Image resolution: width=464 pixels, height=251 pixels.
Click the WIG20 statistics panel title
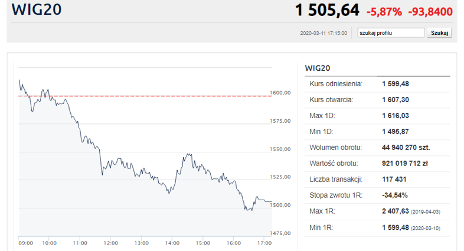(318, 68)
